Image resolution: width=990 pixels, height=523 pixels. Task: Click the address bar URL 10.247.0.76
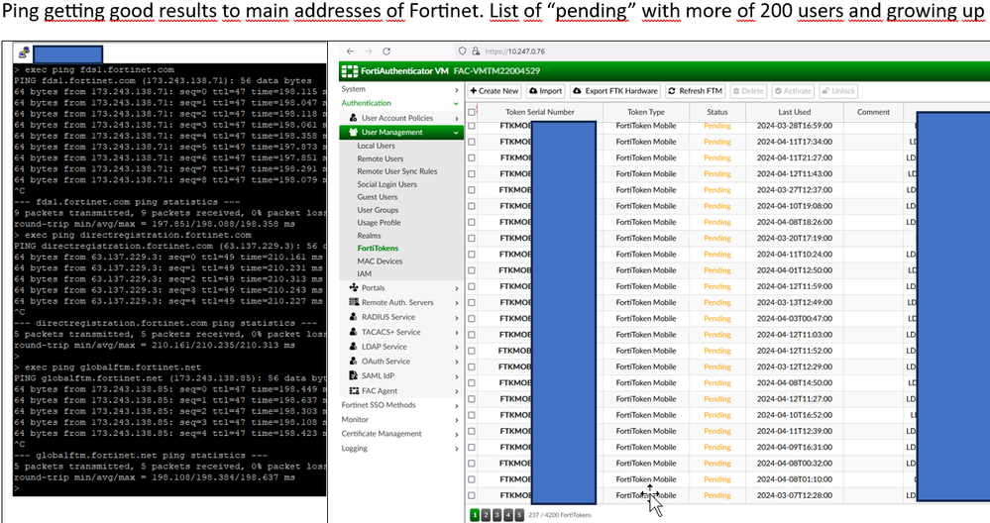click(514, 52)
